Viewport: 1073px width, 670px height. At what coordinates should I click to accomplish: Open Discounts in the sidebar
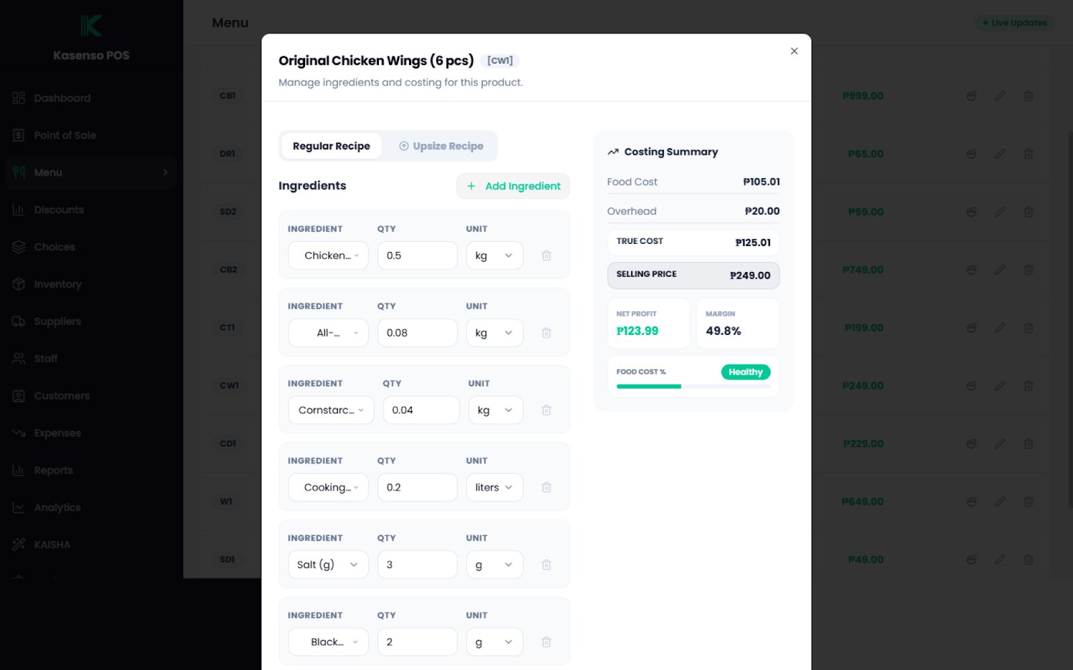click(x=91, y=210)
